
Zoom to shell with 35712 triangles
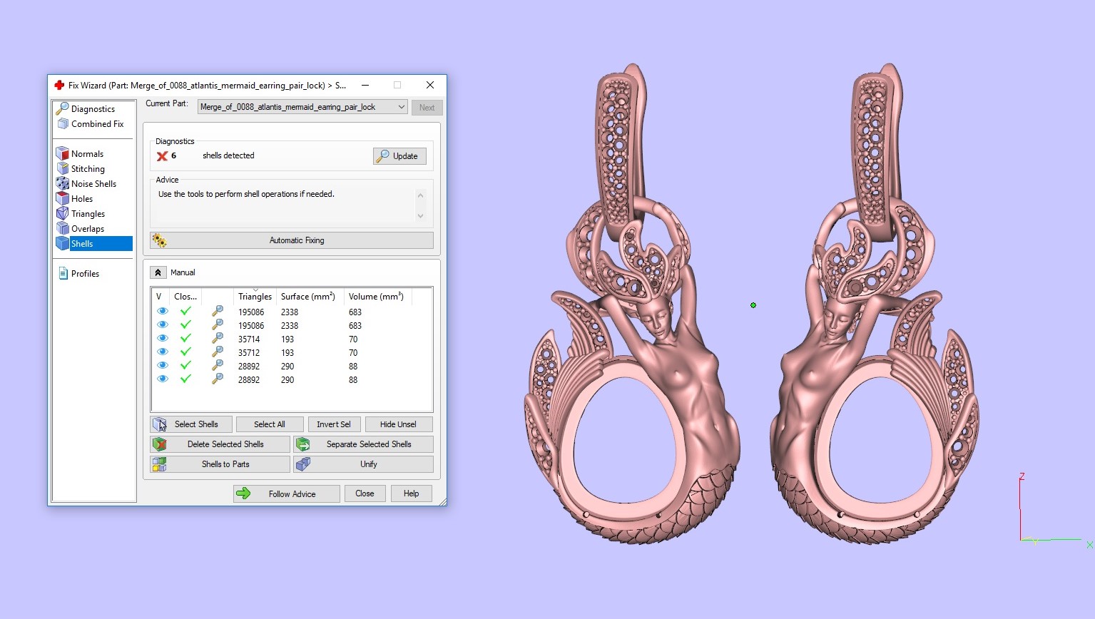(218, 352)
